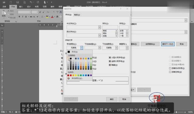
Task: Open the Replace with dropdown in Replace dialog
Action: 186,32
